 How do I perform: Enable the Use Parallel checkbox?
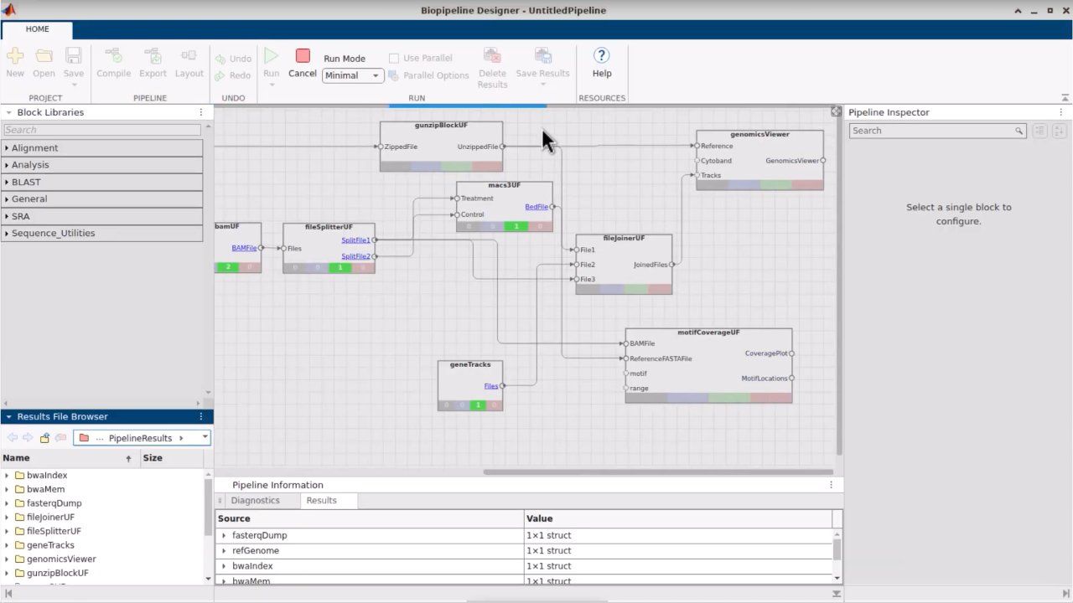(x=394, y=57)
